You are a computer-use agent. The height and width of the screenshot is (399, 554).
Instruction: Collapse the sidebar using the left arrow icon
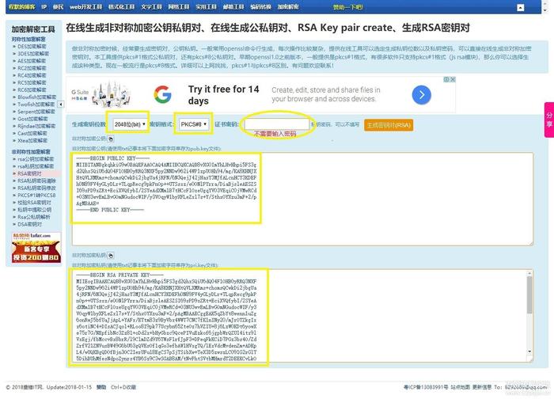coord(61,104)
